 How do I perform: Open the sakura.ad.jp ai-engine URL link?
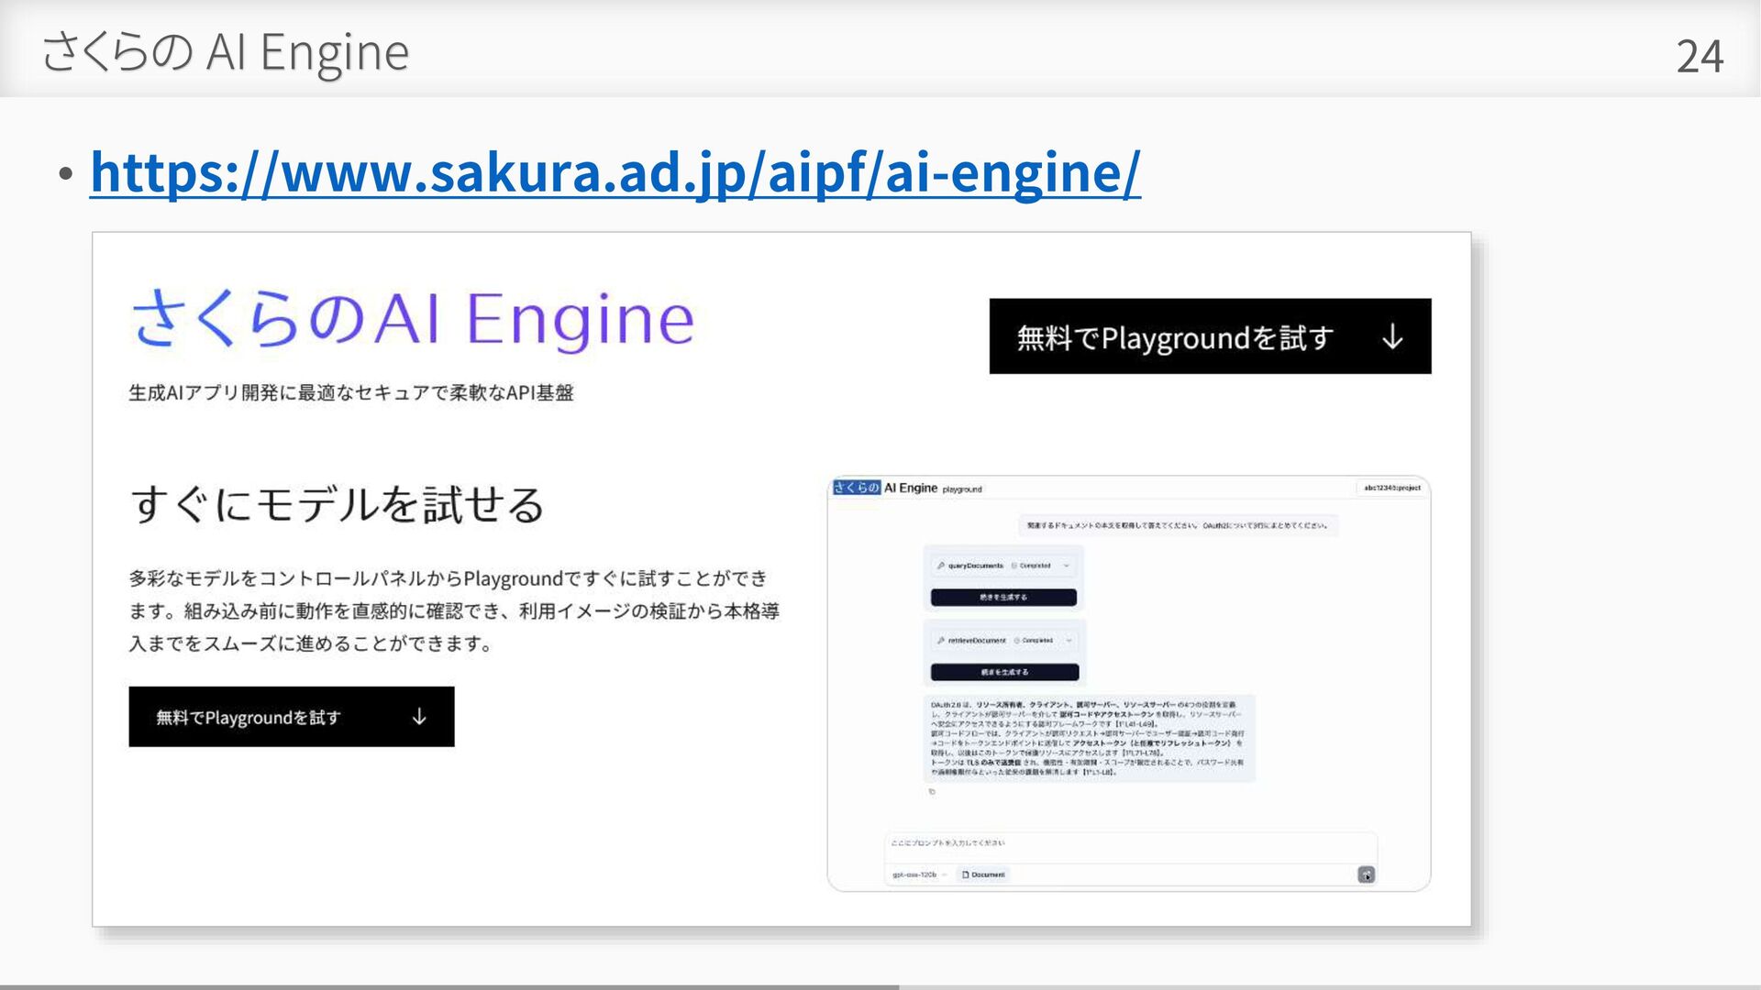[x=615, y=171]
